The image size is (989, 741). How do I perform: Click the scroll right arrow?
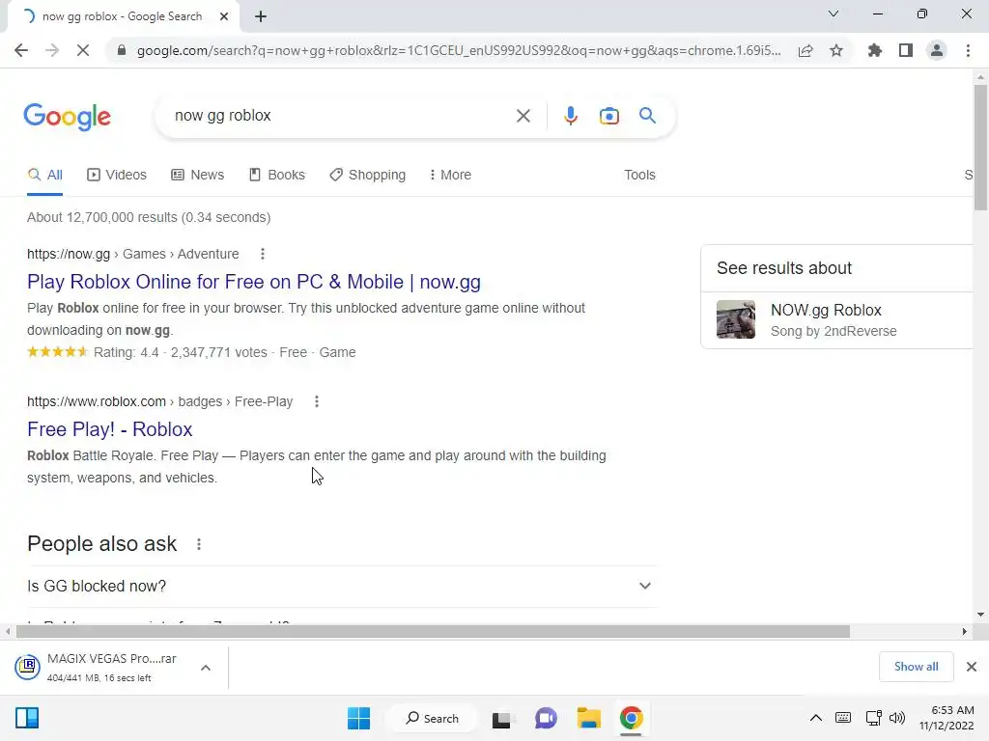(964, 631)
